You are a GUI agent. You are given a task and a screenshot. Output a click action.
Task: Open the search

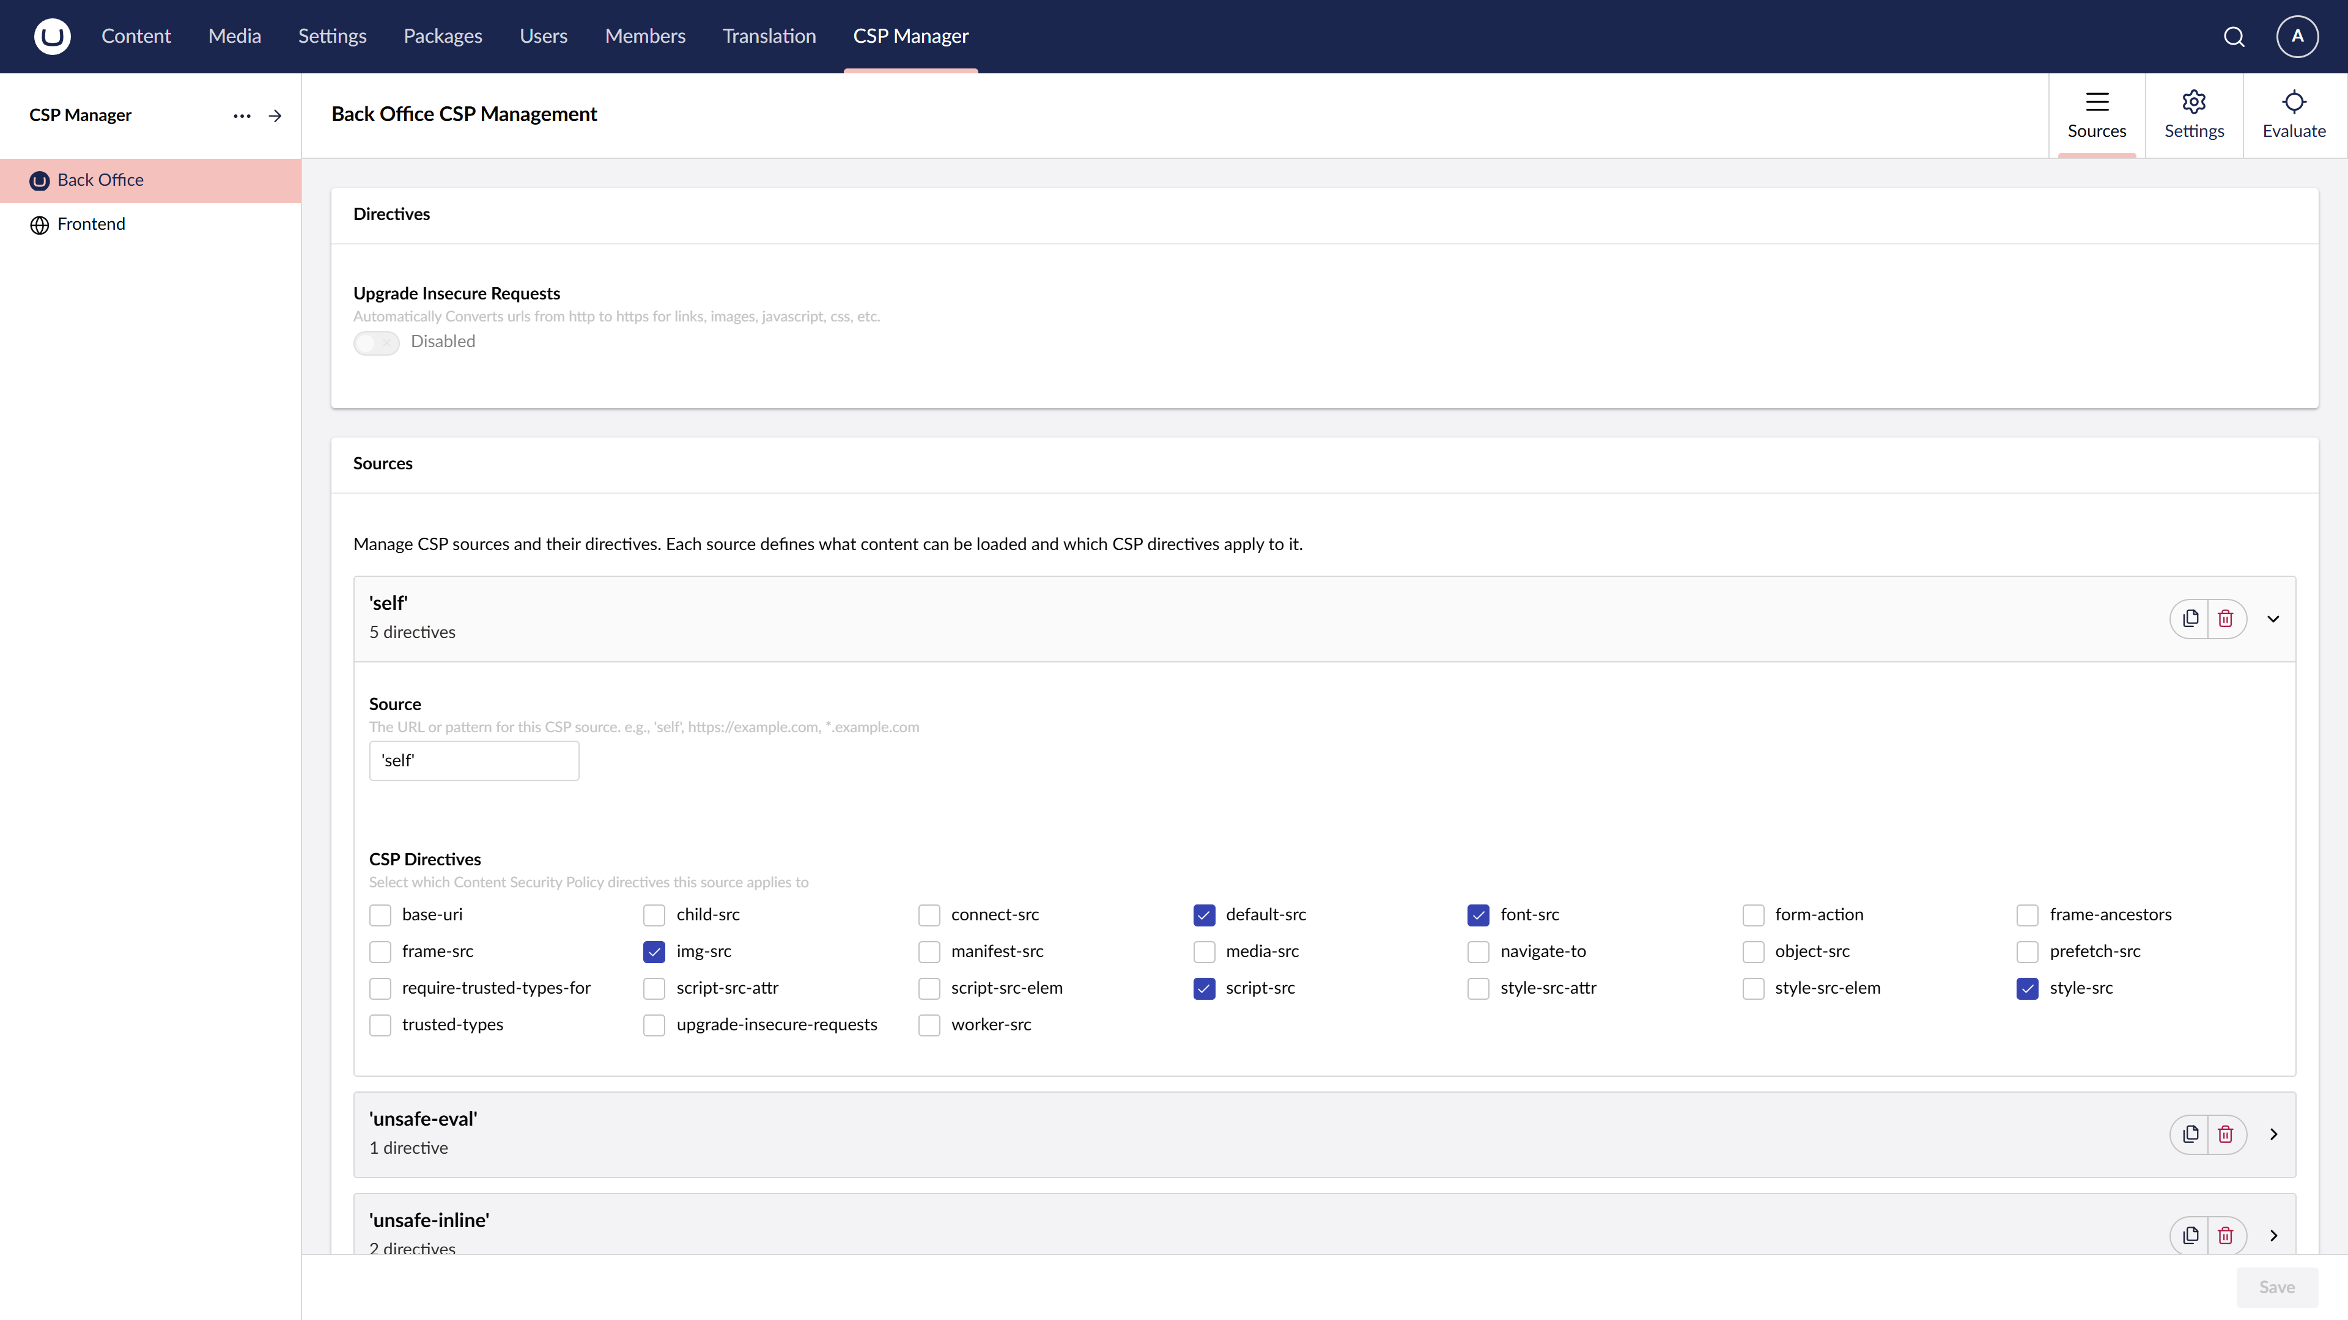[2234, 37]
